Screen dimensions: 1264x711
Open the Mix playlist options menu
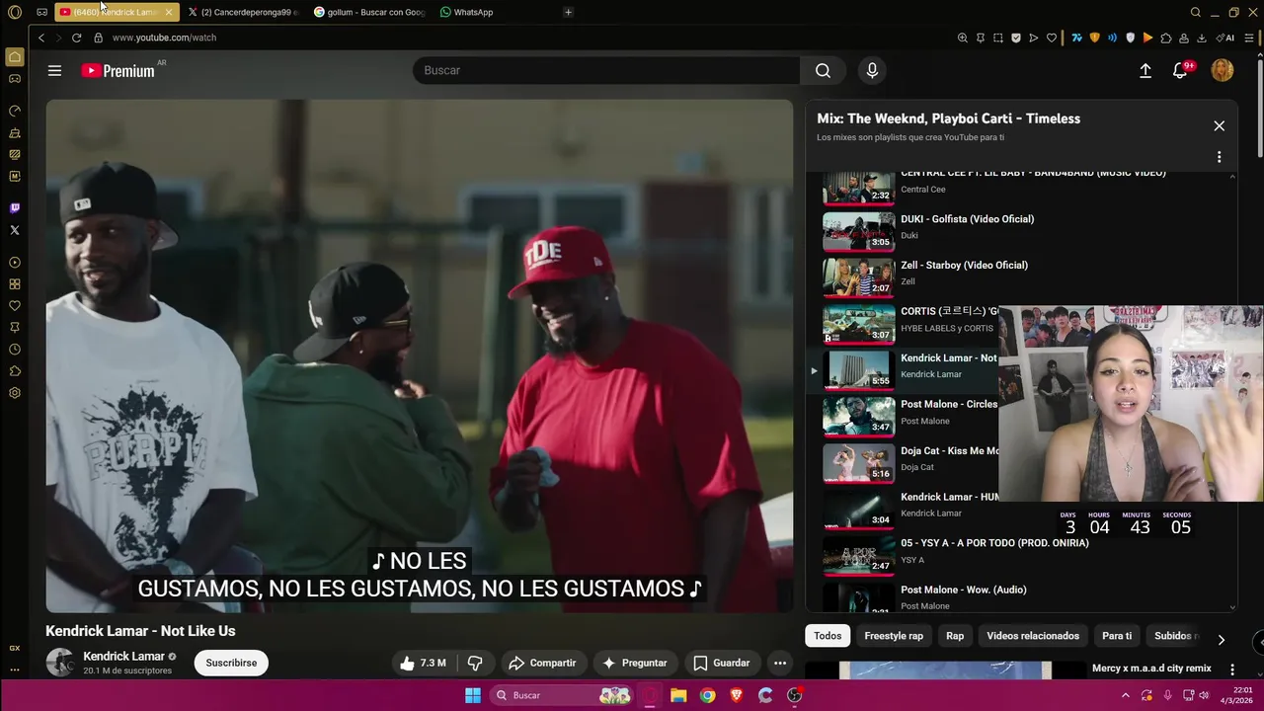pyautogui.click(x=1219, y=157)
